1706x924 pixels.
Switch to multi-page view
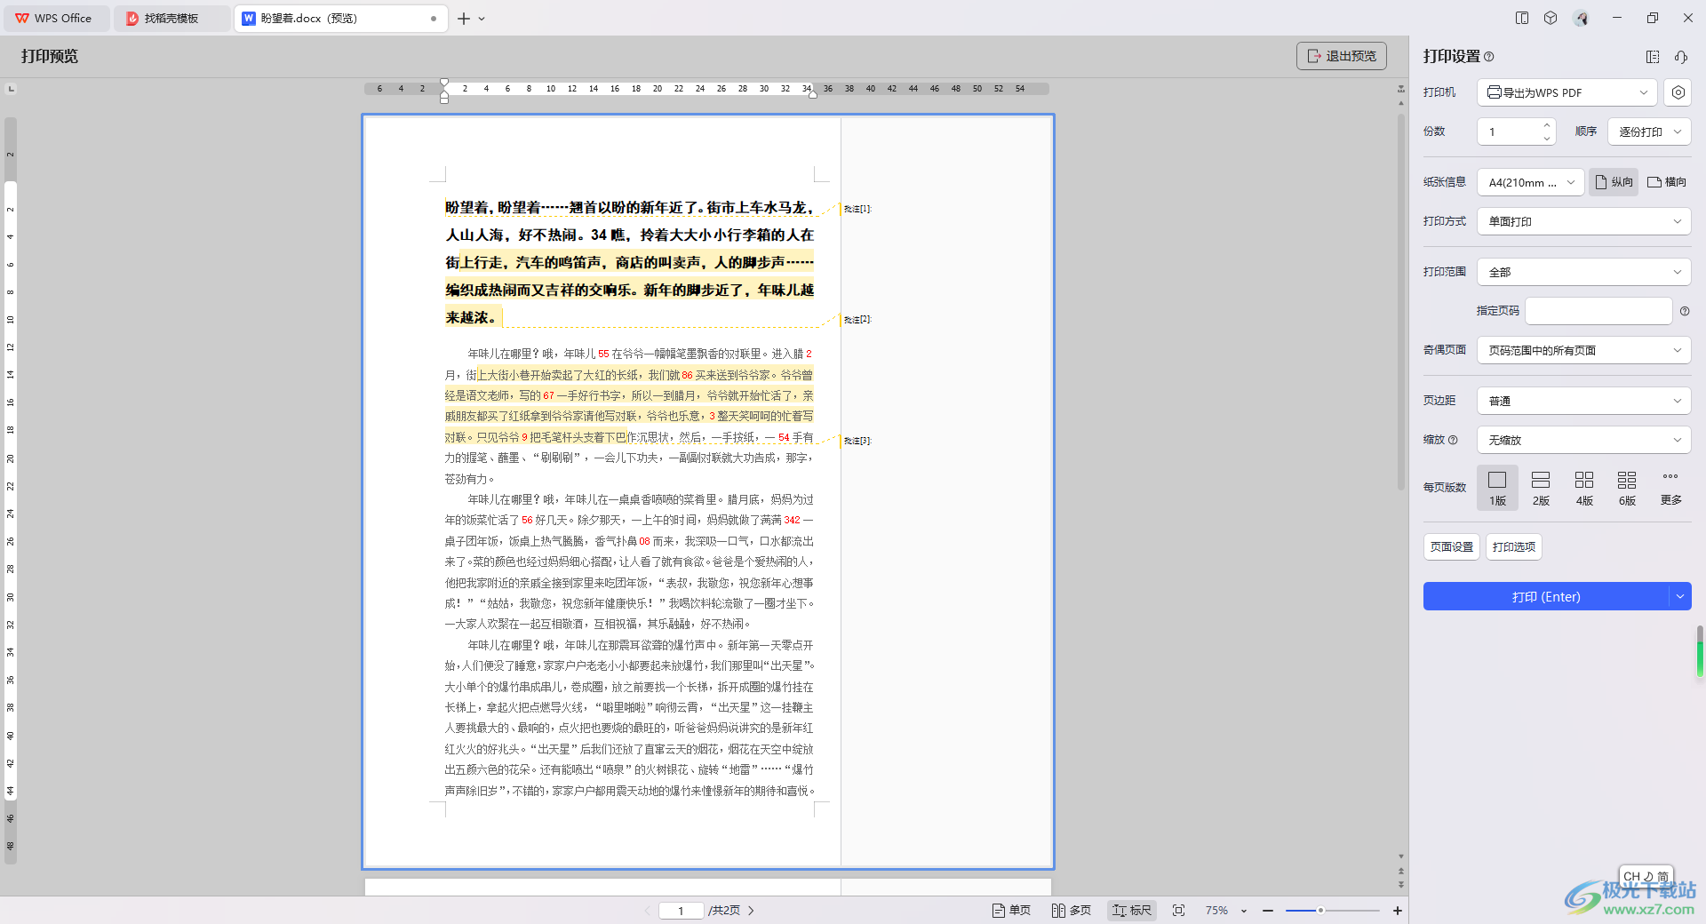[1072, 911]
